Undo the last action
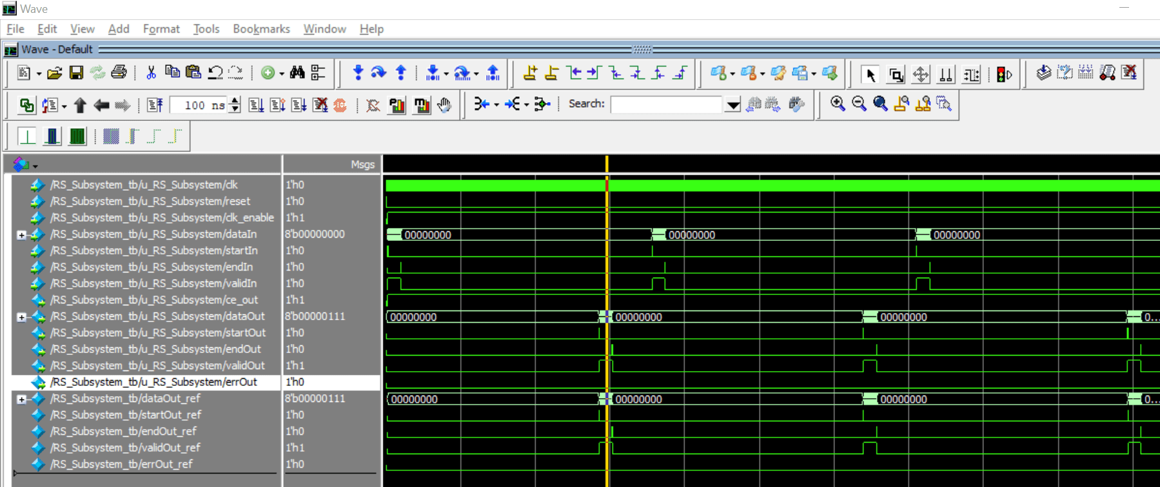The width and height of the screenshot is (1160, 487). 215,73
